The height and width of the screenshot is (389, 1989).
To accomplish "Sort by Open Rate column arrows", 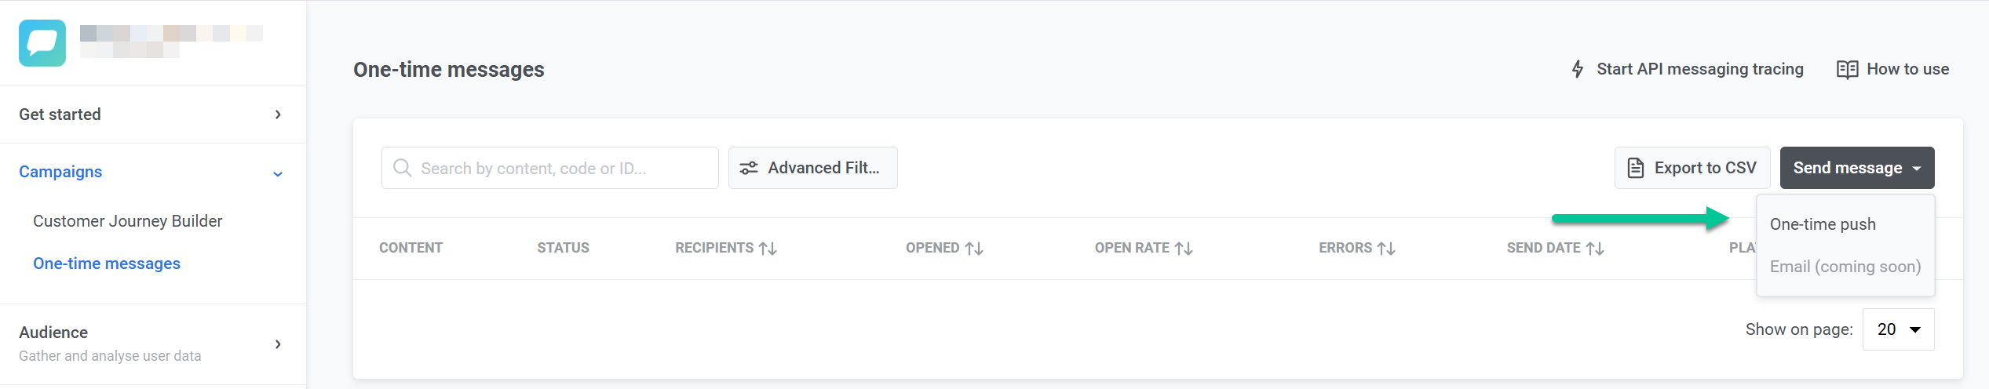I will (1184, 249).
